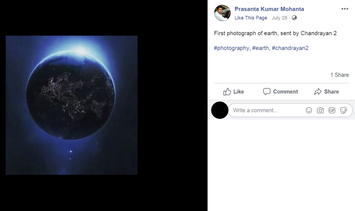Open Prasanta Kumar Mohanta's page
This screenshot has width=355, height=211.
(x=269, y=9)
